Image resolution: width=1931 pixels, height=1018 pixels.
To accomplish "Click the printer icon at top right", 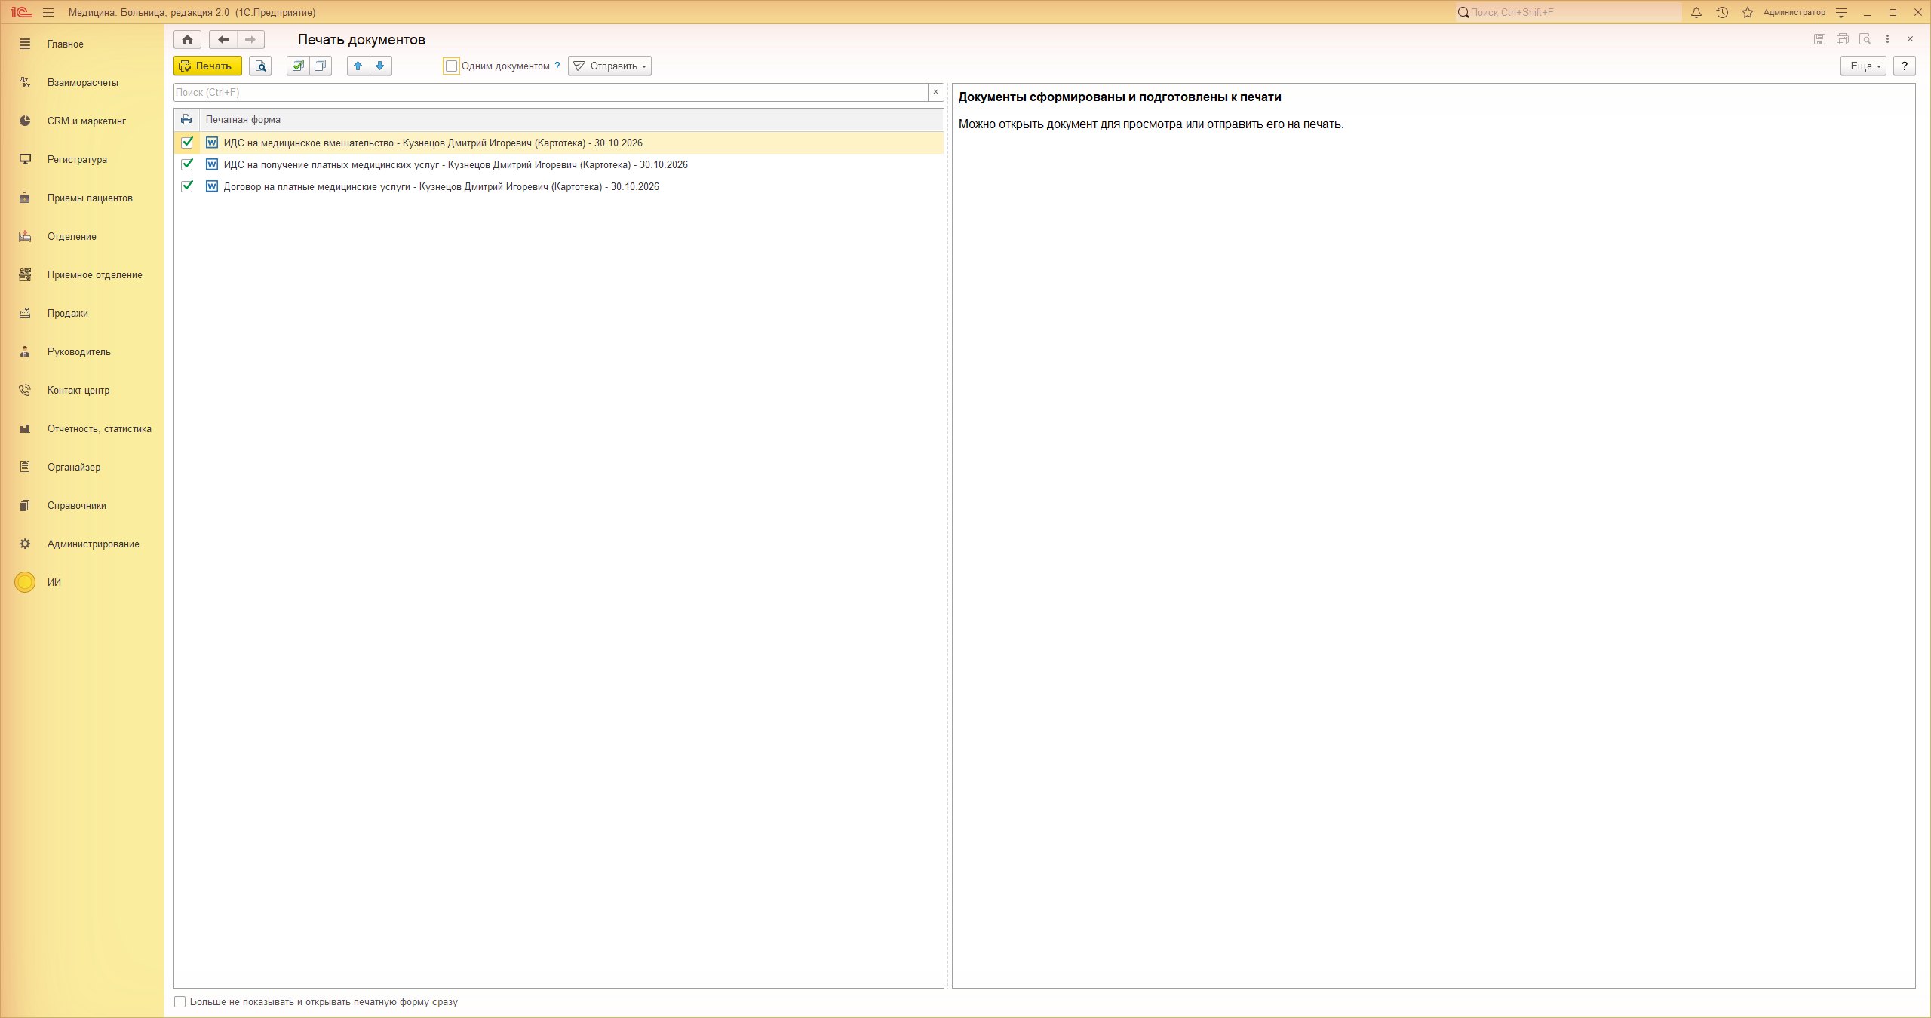I will tap(1843, 39).
